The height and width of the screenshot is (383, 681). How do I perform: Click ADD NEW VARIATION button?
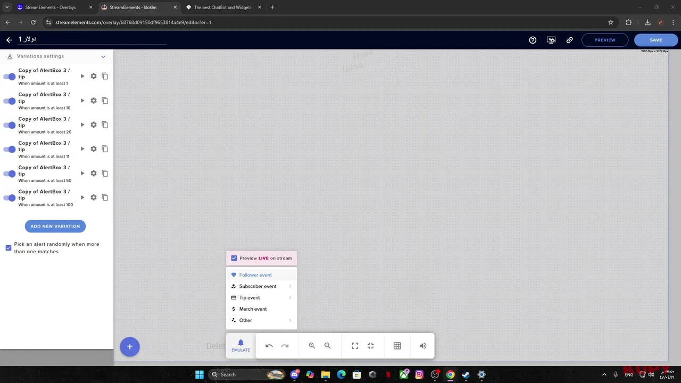(x=55, y=226)
